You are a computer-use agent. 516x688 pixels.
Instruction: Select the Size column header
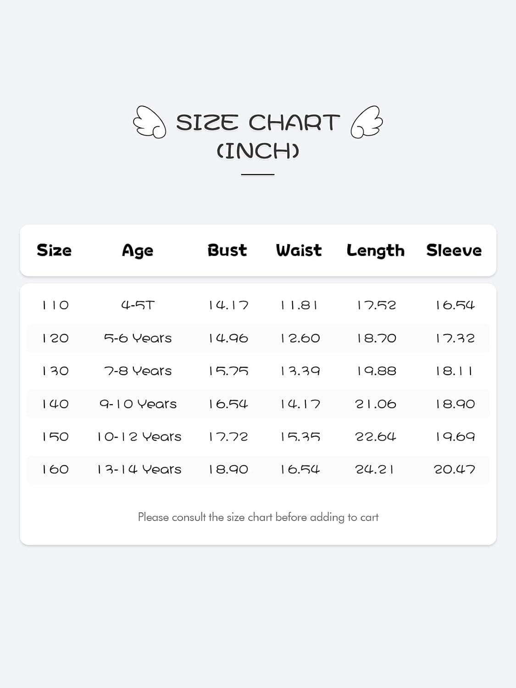[54, 250]
